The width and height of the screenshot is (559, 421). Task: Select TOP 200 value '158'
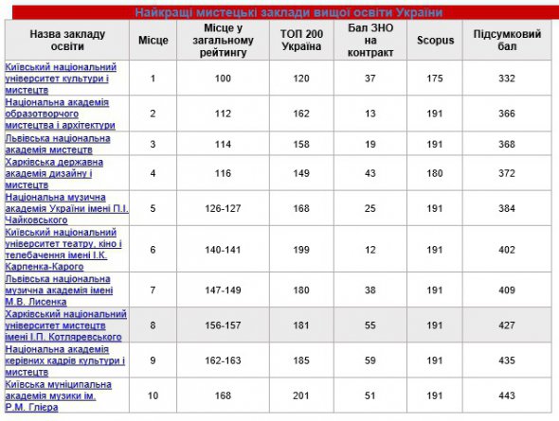pos(301,144)
